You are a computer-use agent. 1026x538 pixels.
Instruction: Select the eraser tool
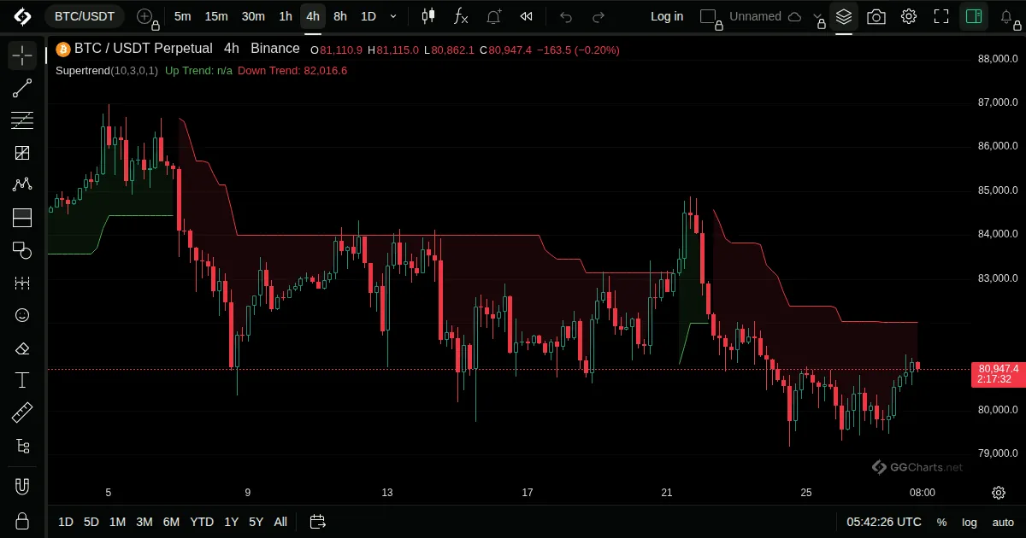(x=22, y=348)
